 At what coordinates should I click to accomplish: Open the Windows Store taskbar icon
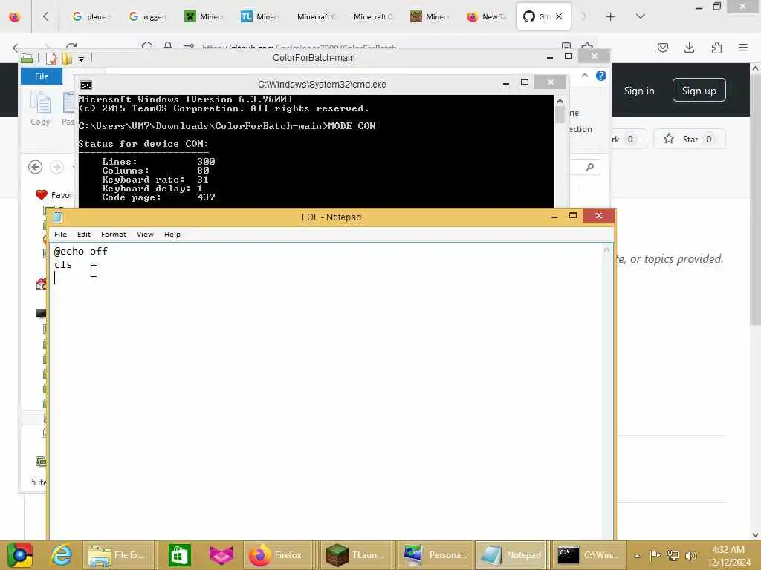180,555
